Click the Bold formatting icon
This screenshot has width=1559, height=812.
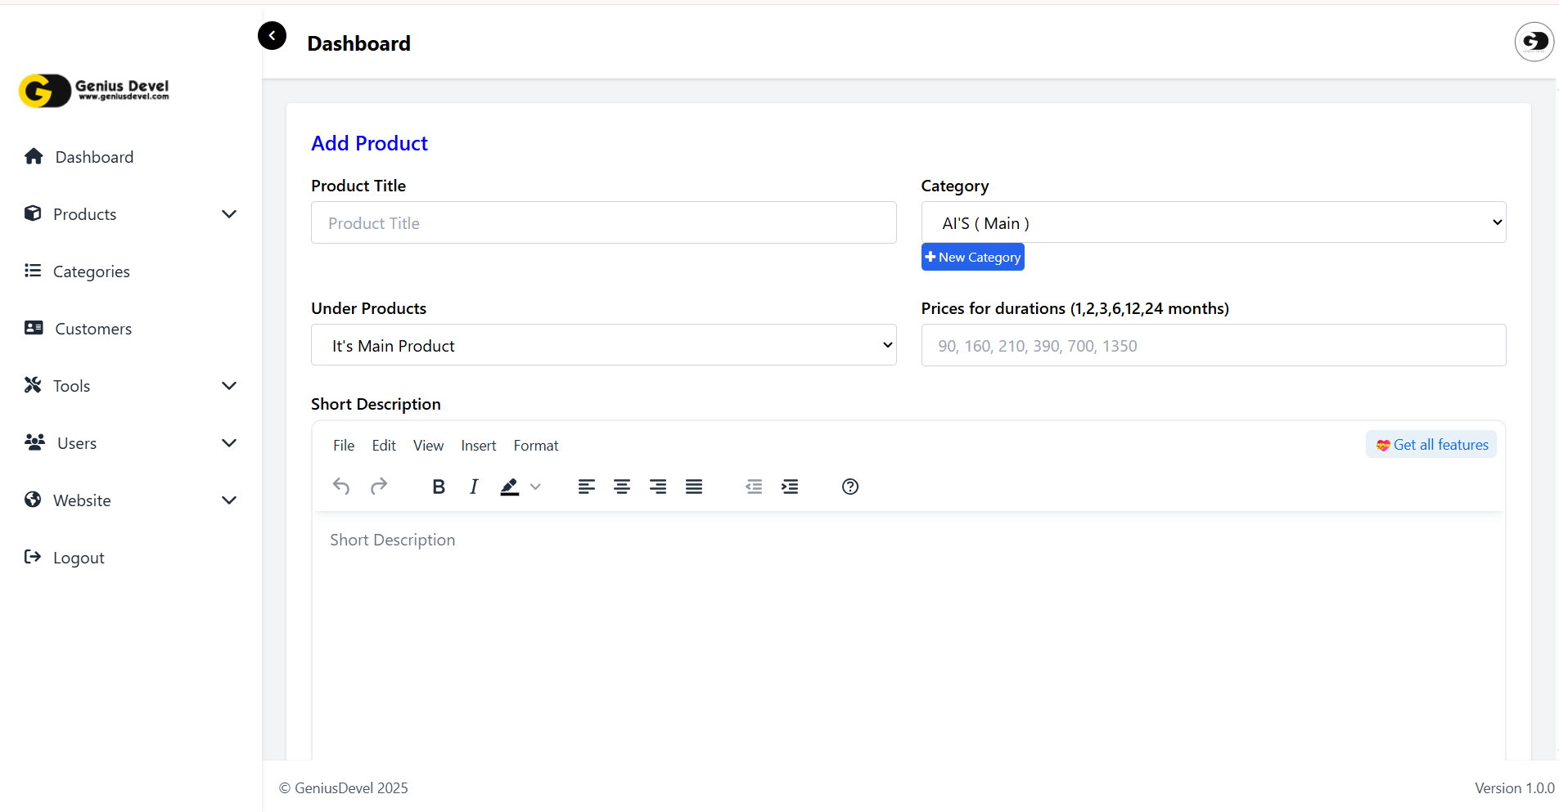click(439, 487)
